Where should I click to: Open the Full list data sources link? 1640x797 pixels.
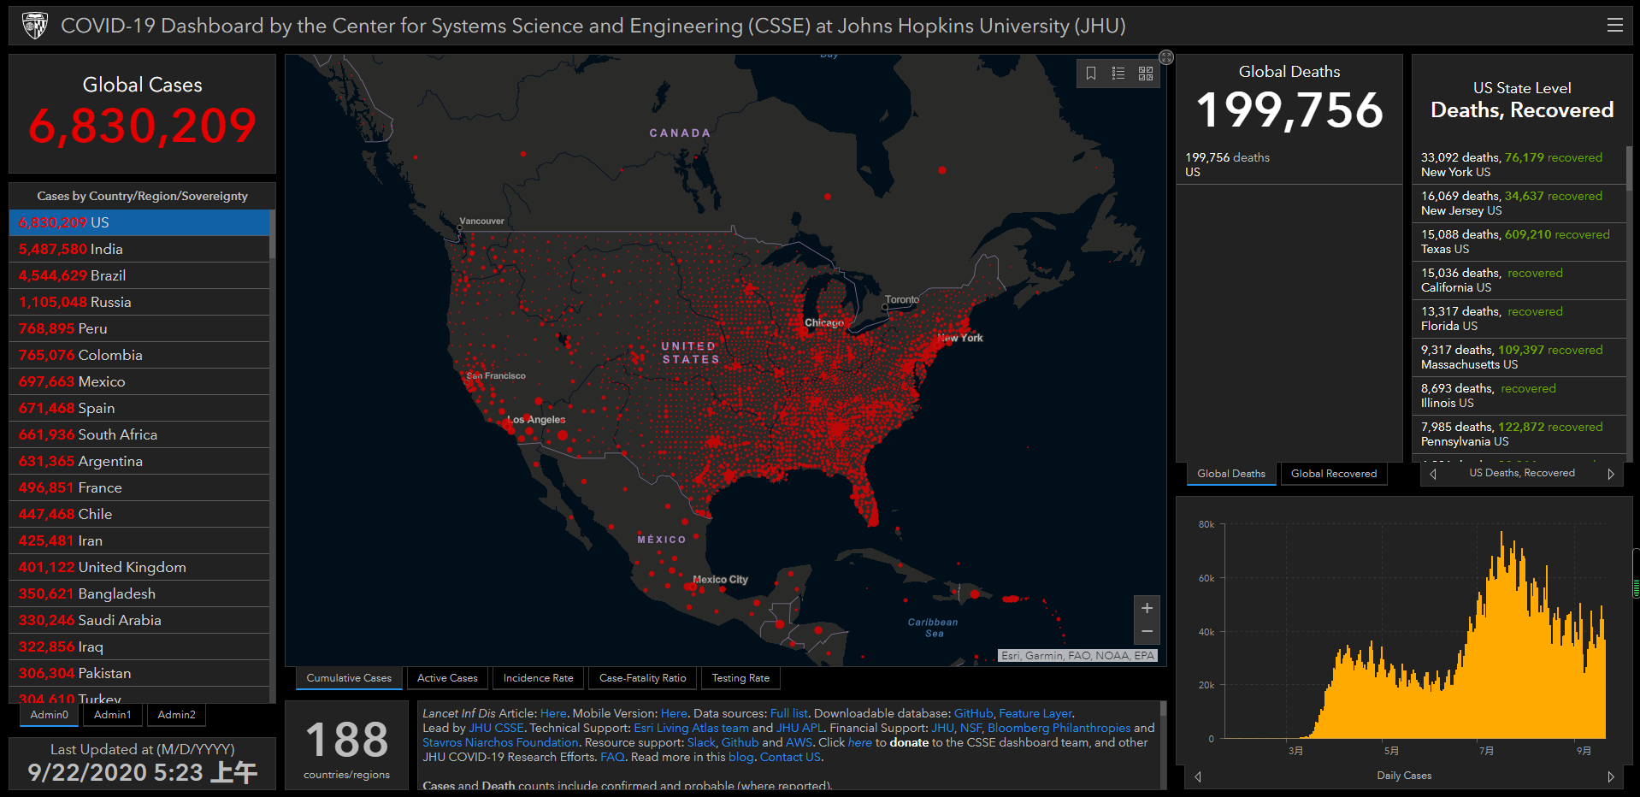pos(789,713)
